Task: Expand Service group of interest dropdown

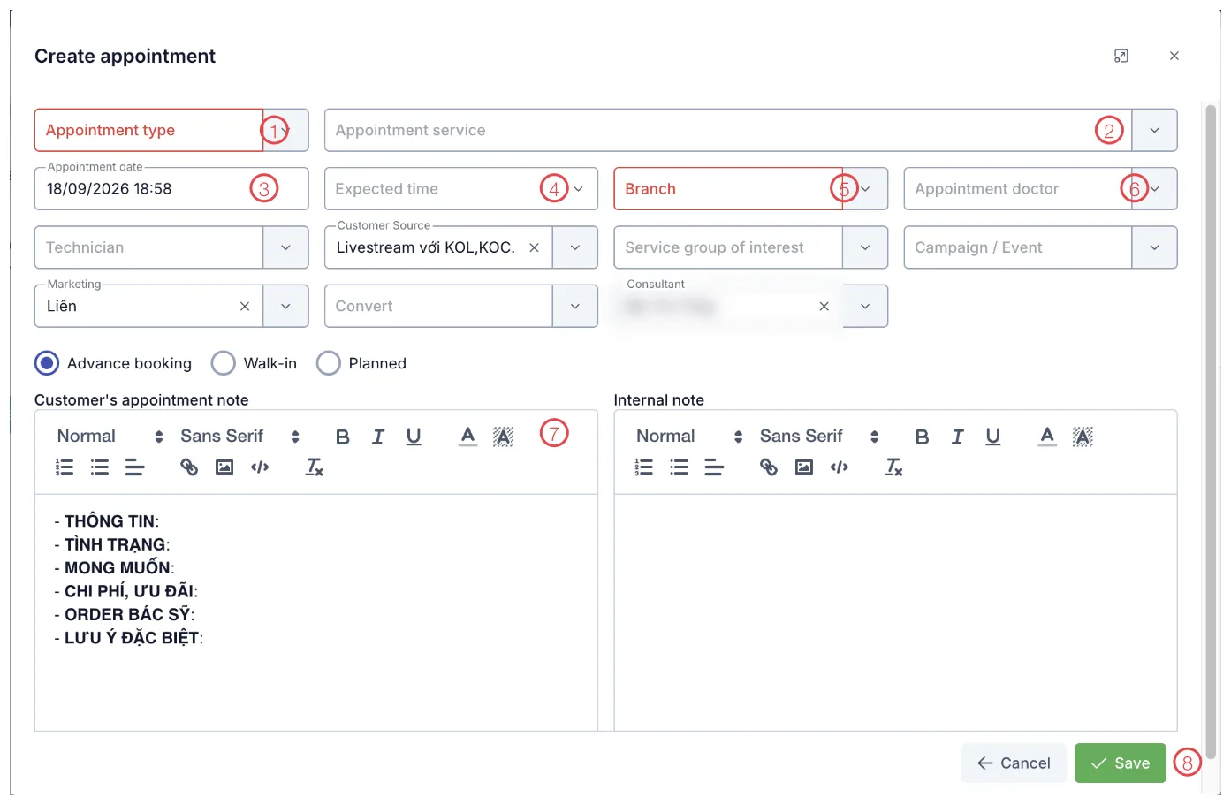Action: 865,247
